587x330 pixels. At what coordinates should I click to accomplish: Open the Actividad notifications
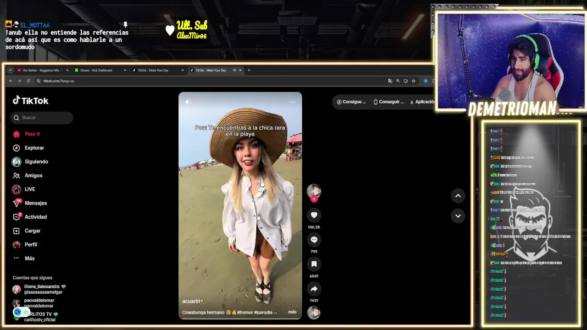click(30, 217)
